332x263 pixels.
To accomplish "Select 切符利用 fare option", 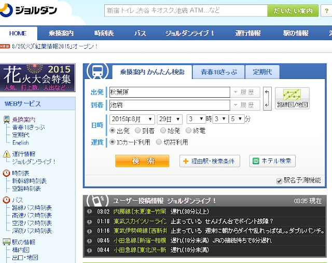I will point(159,142).
